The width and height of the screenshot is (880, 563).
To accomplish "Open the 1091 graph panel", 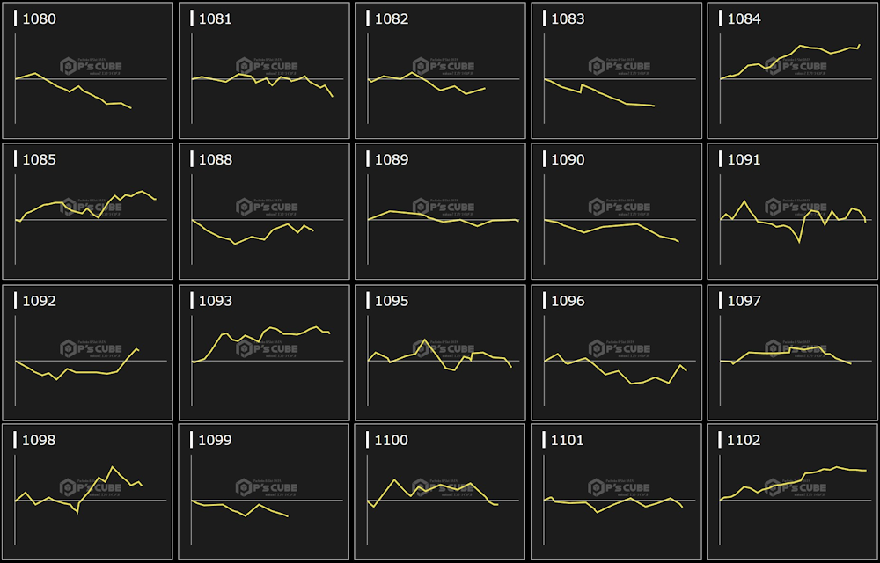I will 792,211.
